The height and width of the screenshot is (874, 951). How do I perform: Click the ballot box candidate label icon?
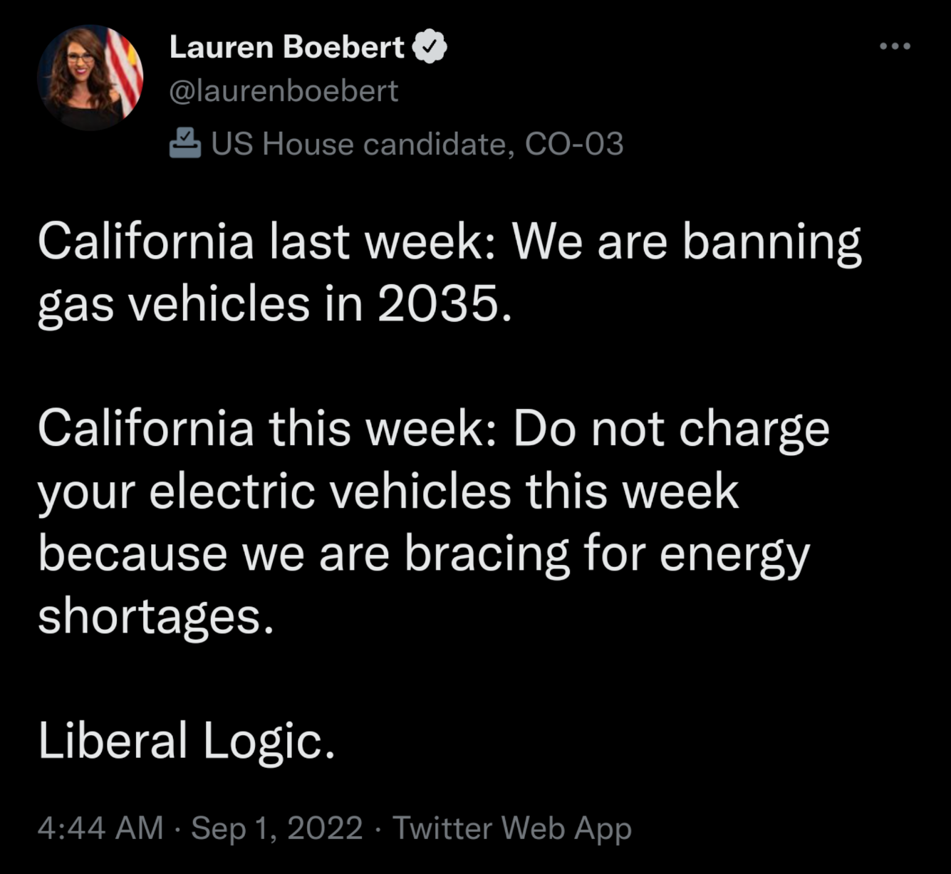(x=185, y=142)
